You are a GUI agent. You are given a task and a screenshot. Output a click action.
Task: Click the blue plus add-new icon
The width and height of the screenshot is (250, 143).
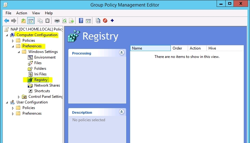pos(112,21)
